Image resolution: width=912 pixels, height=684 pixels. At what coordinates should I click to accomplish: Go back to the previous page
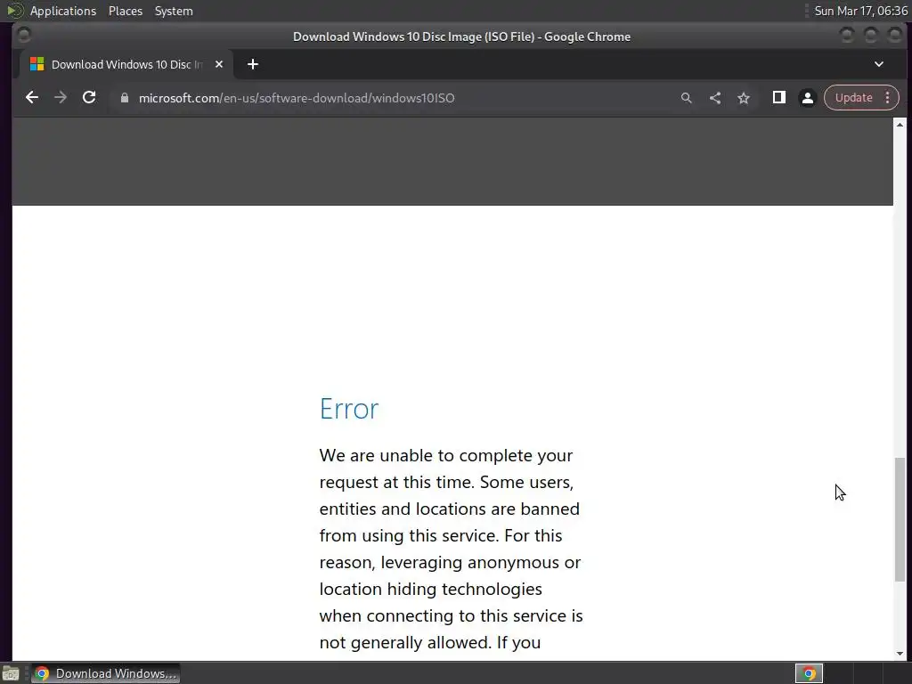point(32,98)
